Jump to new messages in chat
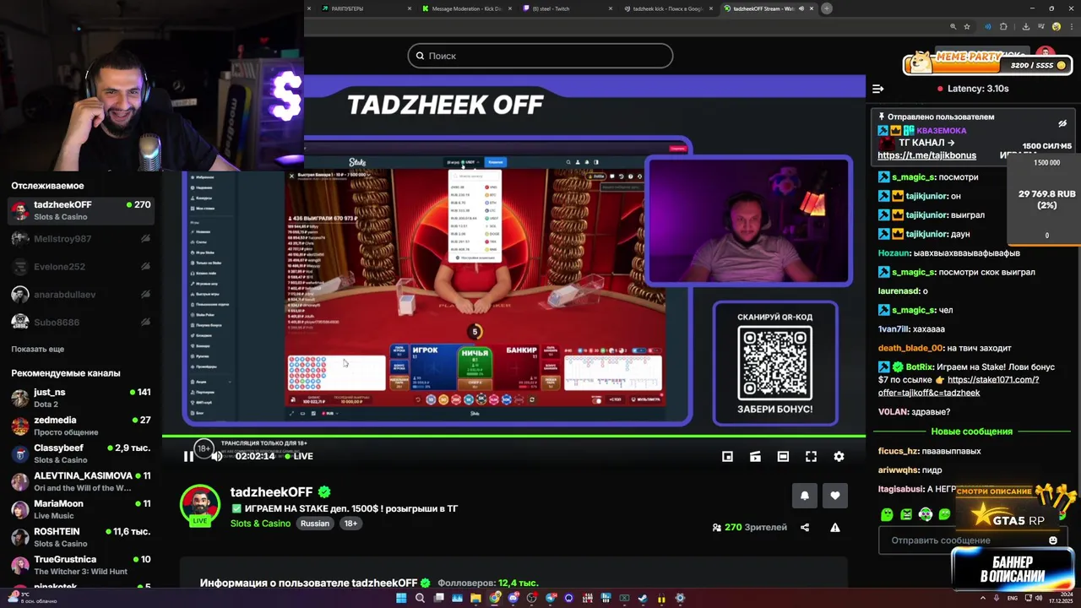Image resolution: width=1081 pixels, height=608 pixels. click(971, 432)
